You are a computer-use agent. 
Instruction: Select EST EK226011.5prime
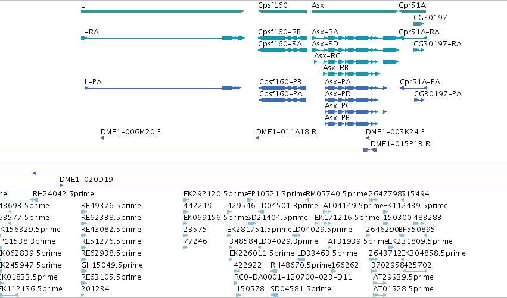pyautogui.click(x=231, y=259)
